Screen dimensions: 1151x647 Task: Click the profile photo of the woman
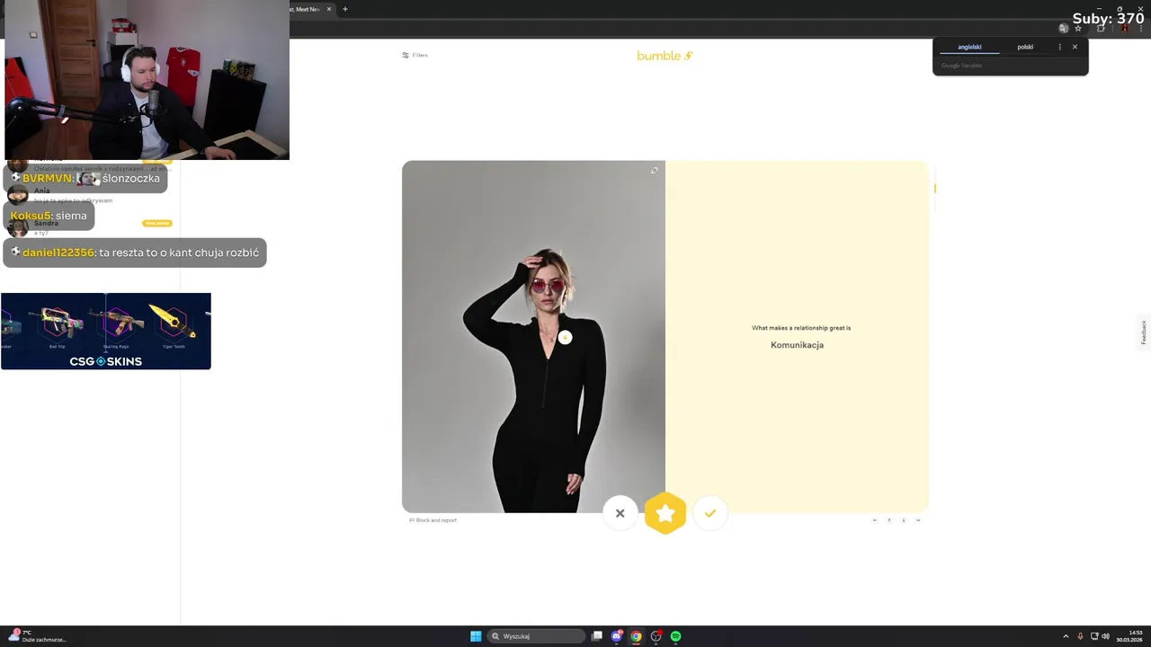(x=533, y=337)
